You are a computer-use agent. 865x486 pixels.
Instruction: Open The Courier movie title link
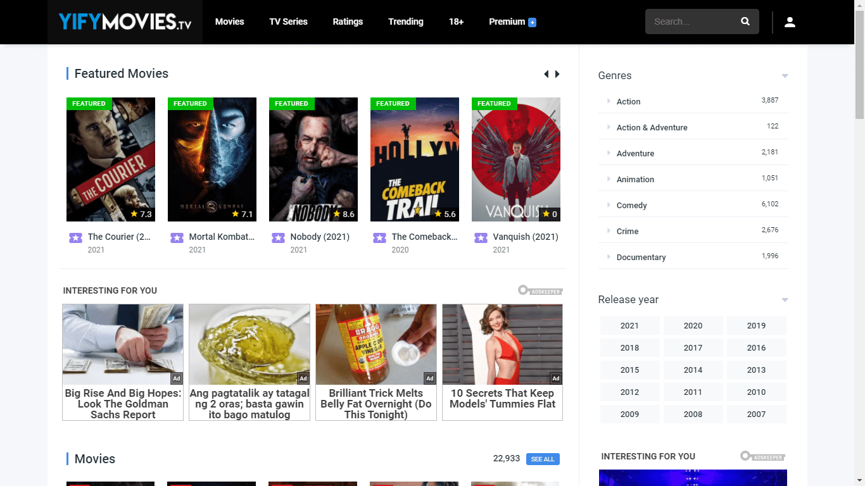click(119, 237)
